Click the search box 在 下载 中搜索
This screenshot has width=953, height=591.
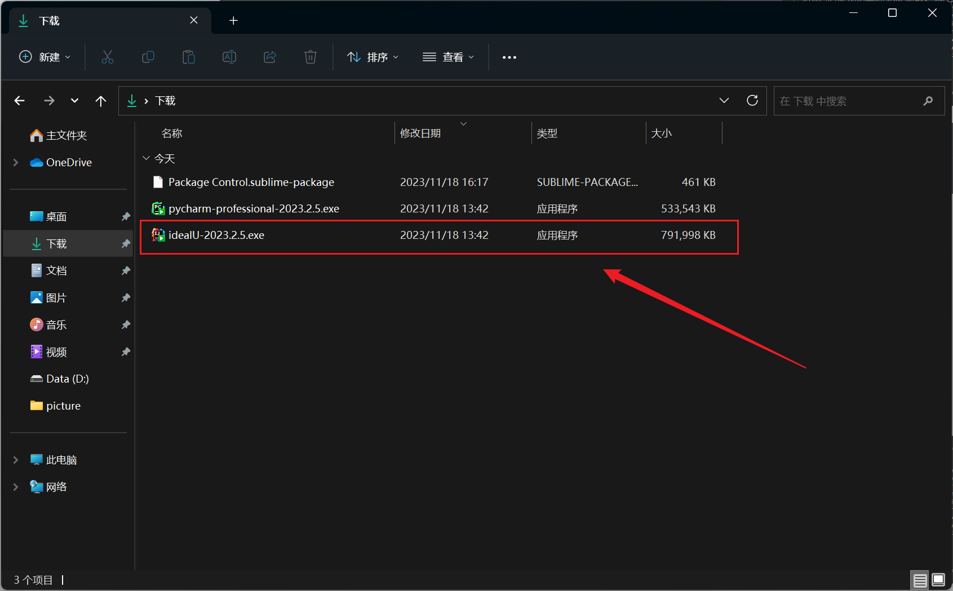click(859, 101)
